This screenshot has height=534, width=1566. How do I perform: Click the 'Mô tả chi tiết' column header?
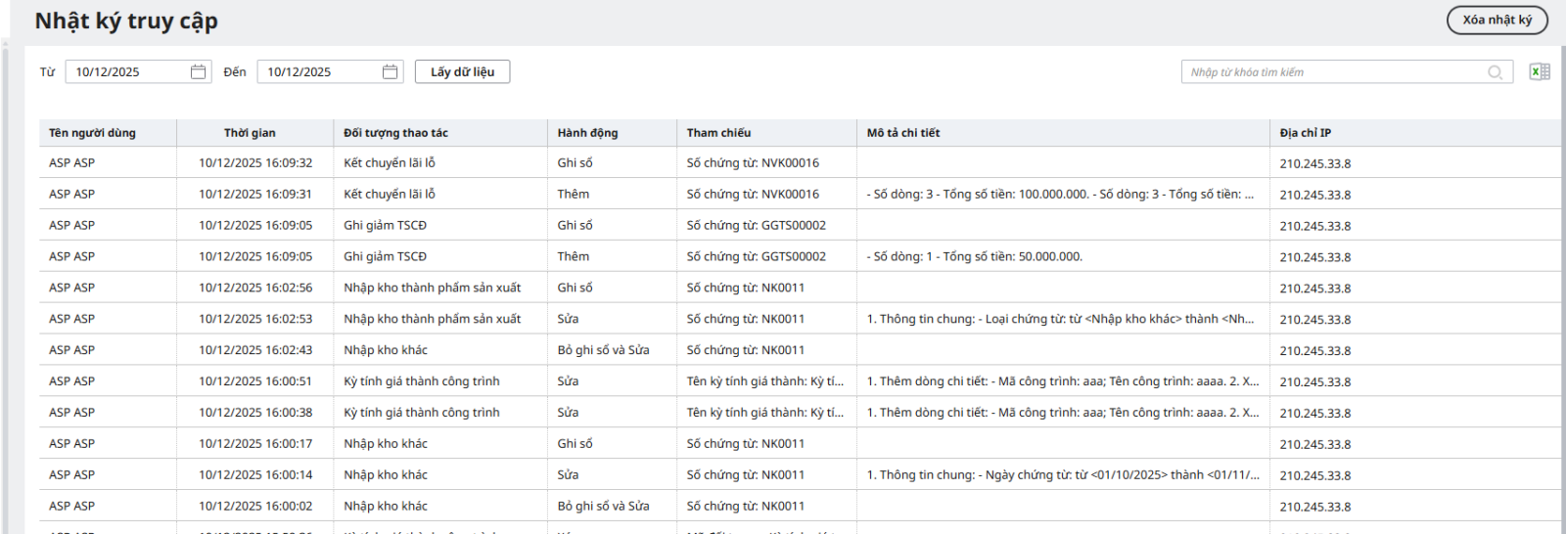point(902,133)
